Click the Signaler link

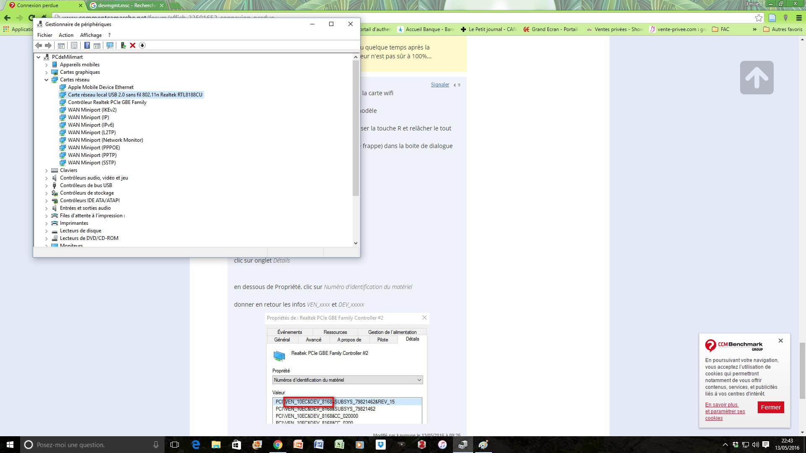point(440,85)
